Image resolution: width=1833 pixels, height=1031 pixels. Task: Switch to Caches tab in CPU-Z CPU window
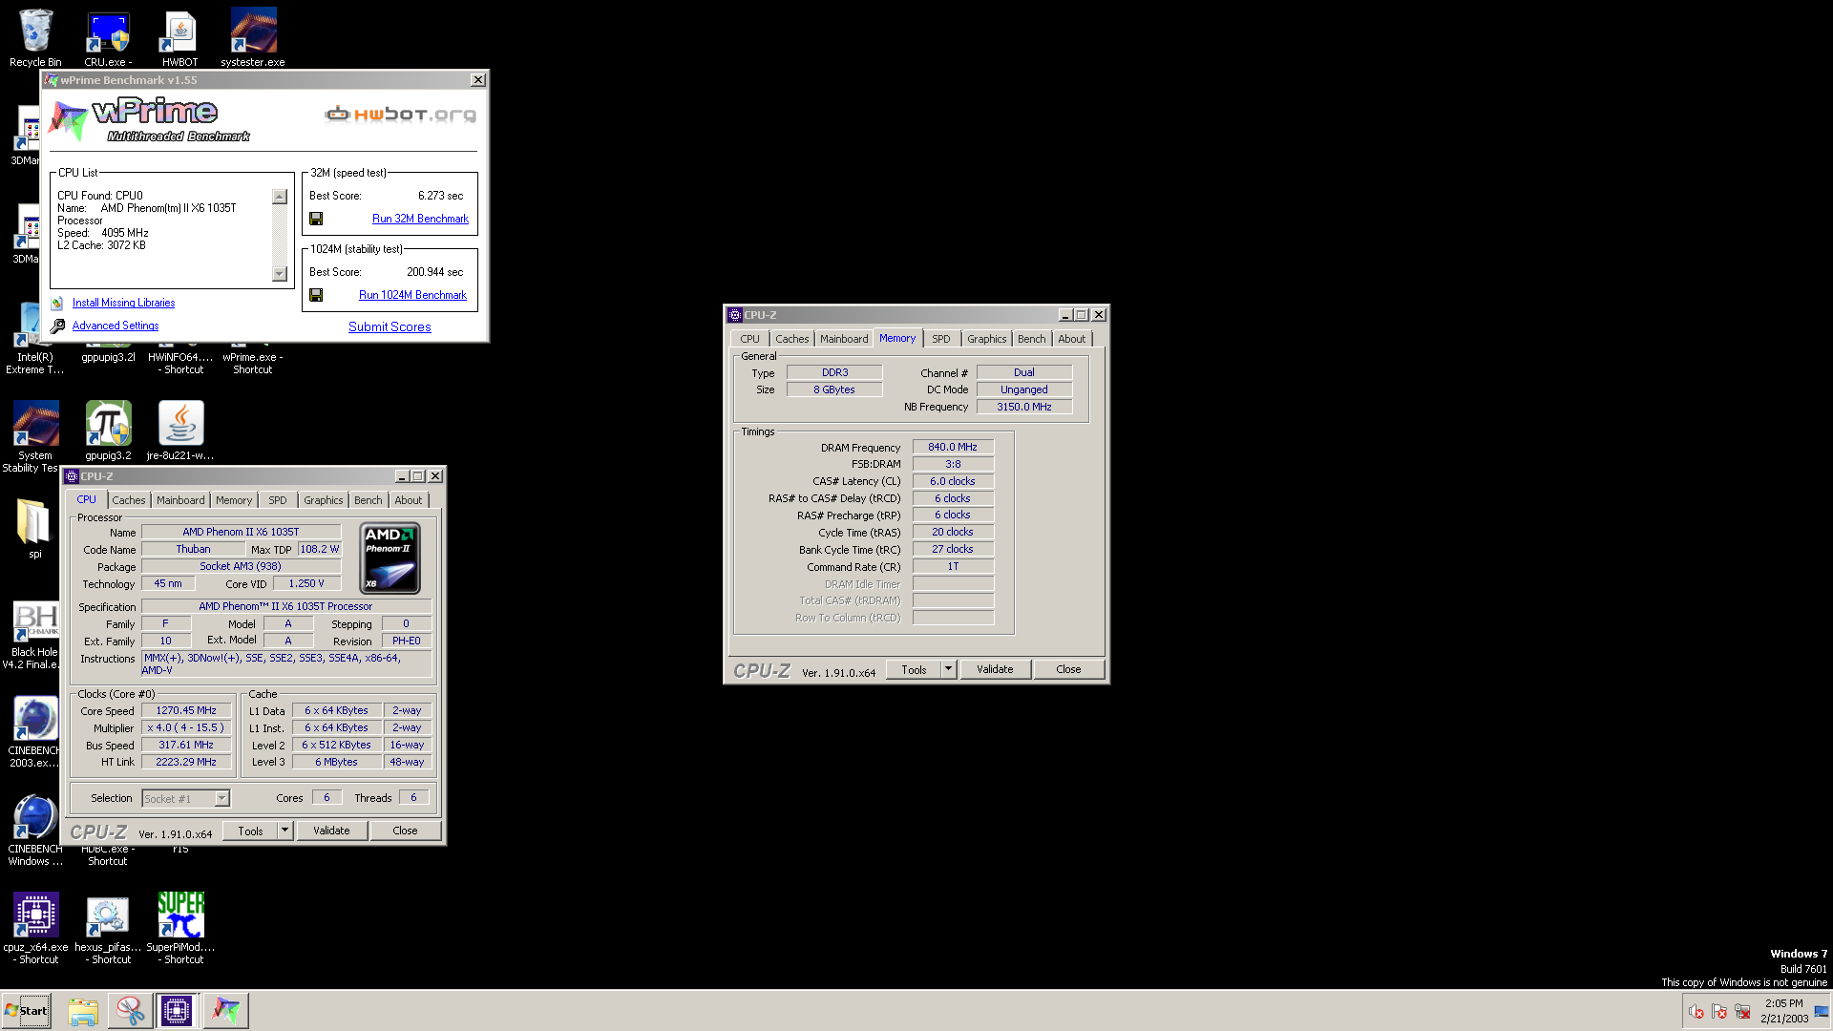click(x=129, y=500)
